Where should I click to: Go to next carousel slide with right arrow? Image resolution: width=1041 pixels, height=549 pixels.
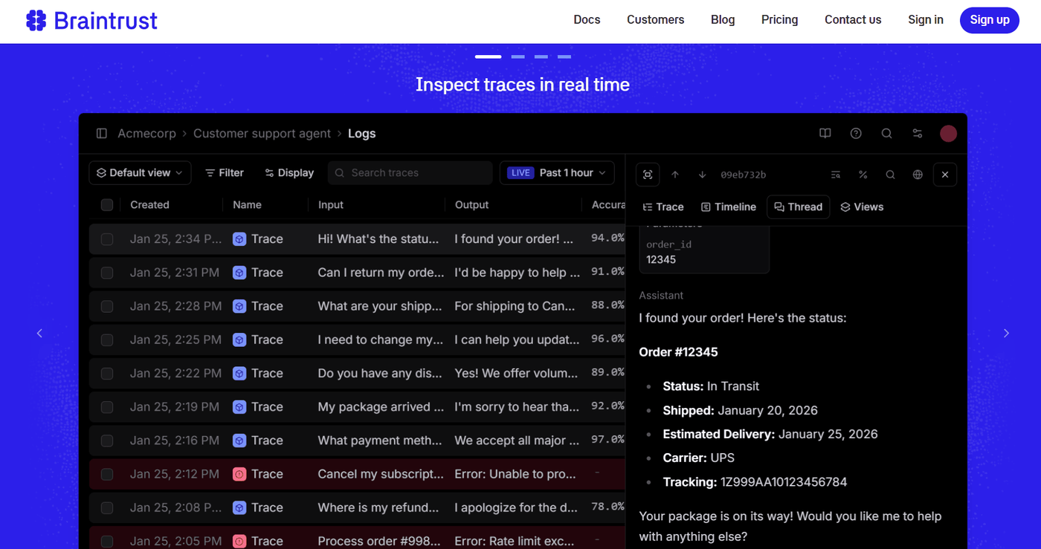(1006, 334)
